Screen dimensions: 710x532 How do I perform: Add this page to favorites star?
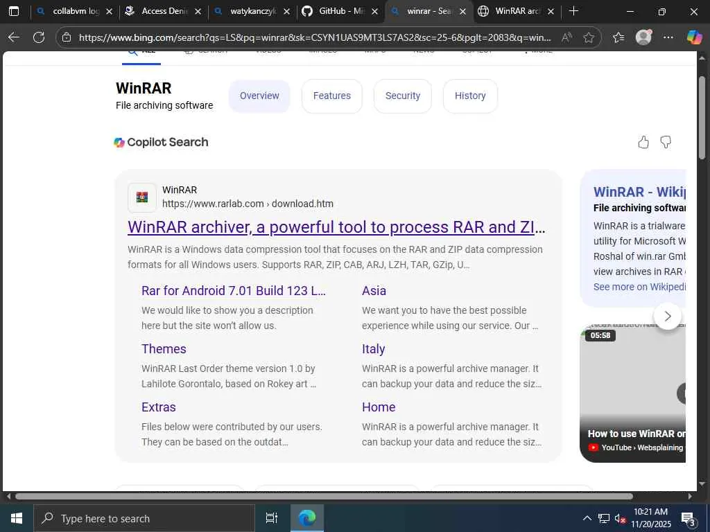click(x=589, y=37)
